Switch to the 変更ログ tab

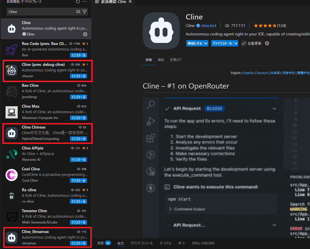[x=175, y=60]
